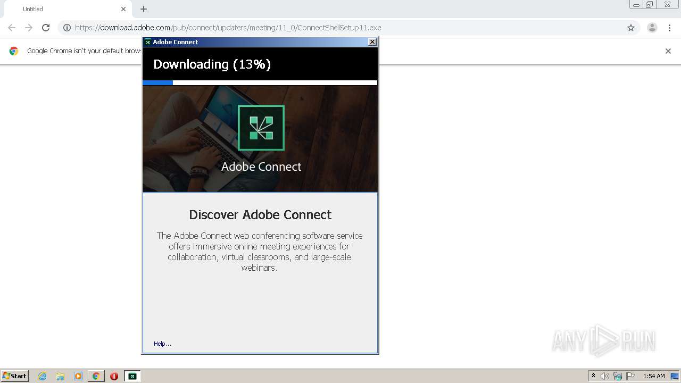Open a new Chrome tab

point(144,9)
